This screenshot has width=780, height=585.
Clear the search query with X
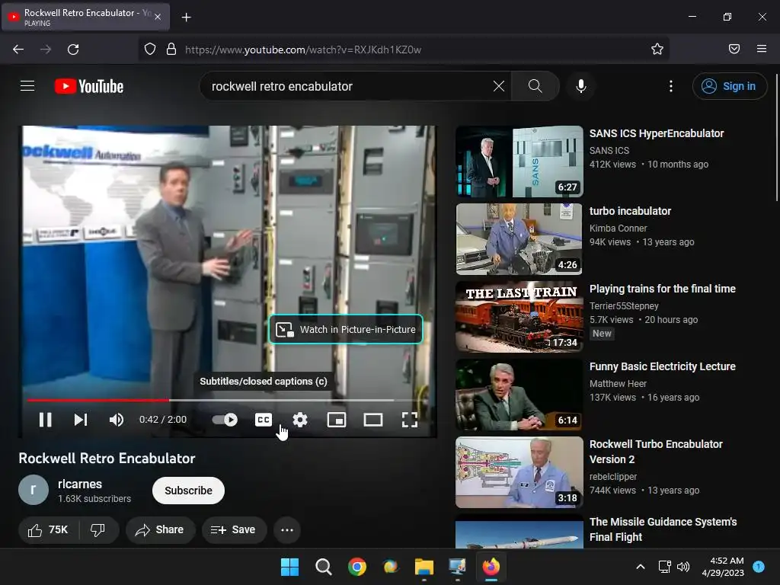tap(498, 86)
